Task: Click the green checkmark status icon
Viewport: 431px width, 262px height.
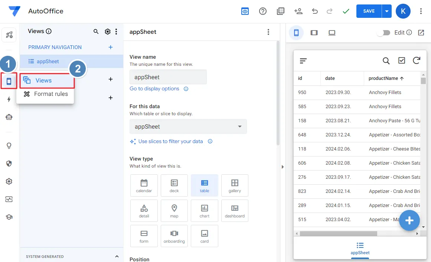Action: [346, 11]
